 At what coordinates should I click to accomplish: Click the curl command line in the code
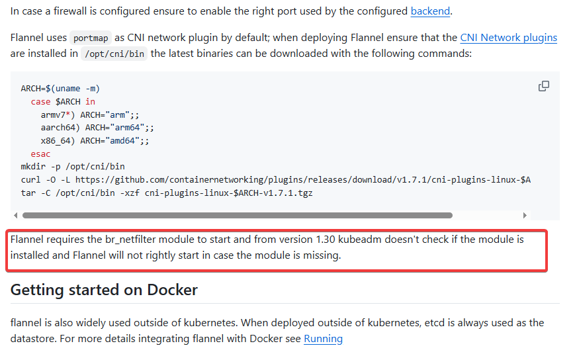[x=275, y=180]
